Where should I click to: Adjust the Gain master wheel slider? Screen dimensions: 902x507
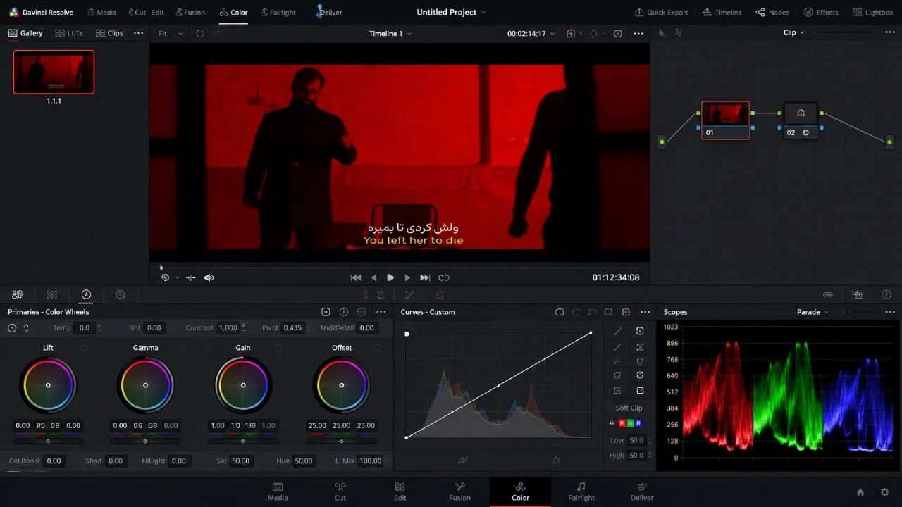tap(243, 442)
